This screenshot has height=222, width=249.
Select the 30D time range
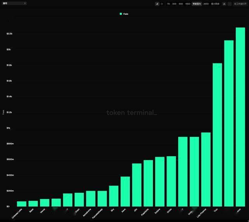(x=174, y=4)
